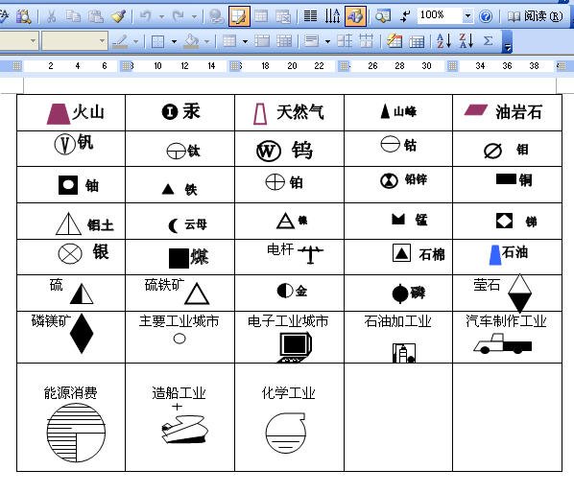
Task: Click the Undo arrow icon
Action: 145,16
